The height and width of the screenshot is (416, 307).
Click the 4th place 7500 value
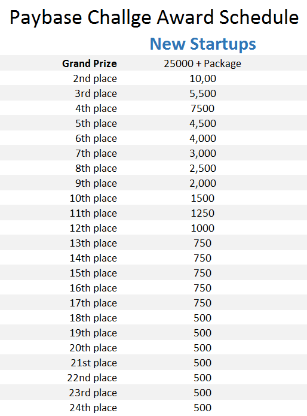(202, 108)
